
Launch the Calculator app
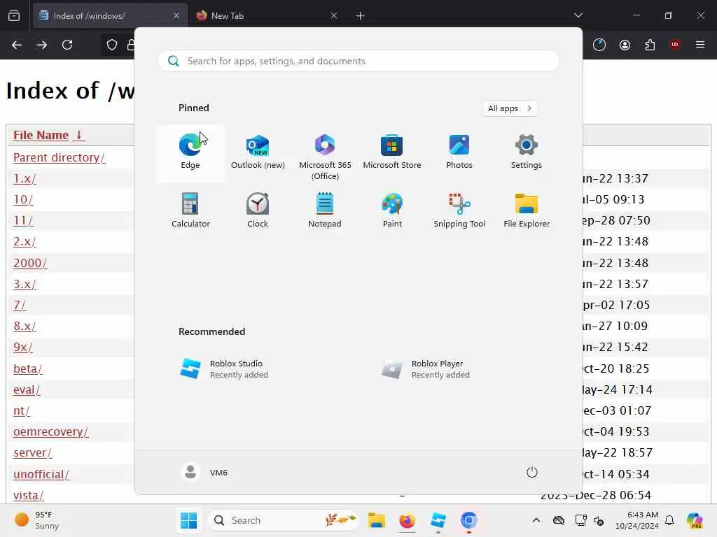pyautogui.click(x=190, y=210)
